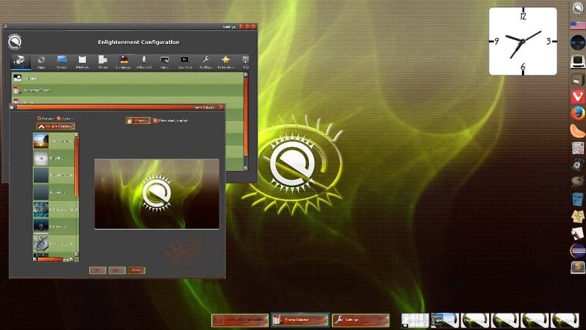Open the Wallpaper item in Settings list
This screenshot has width=586, height=330.
click(x=128, y=78)
